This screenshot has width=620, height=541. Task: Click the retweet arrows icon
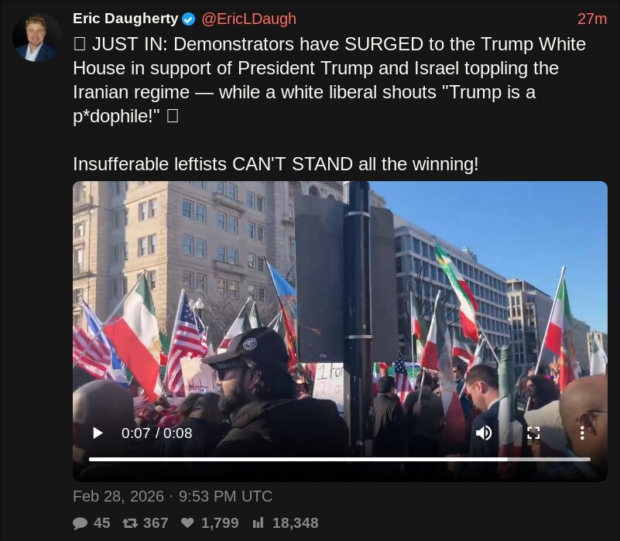(130, 523)
